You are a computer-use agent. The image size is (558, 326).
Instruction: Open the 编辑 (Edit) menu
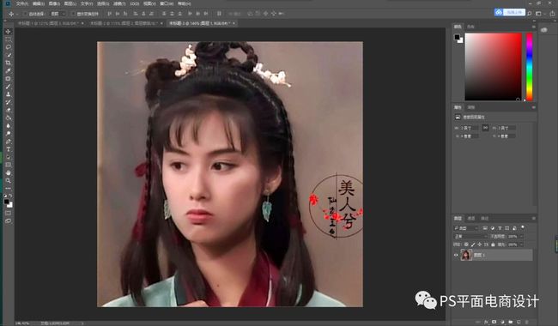39,3
